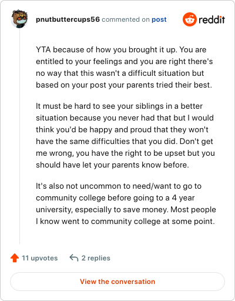
Task: Click the "commented on" header text
Action: [x=126, y=19]
